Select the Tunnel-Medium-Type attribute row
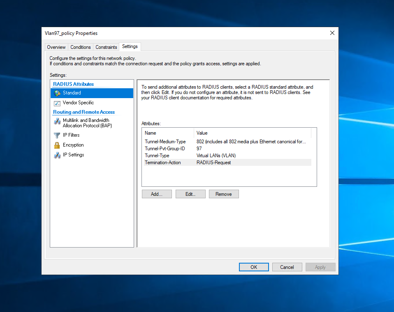Image resolution: width=394 pixels, height=312 pixels. [228, 142]
